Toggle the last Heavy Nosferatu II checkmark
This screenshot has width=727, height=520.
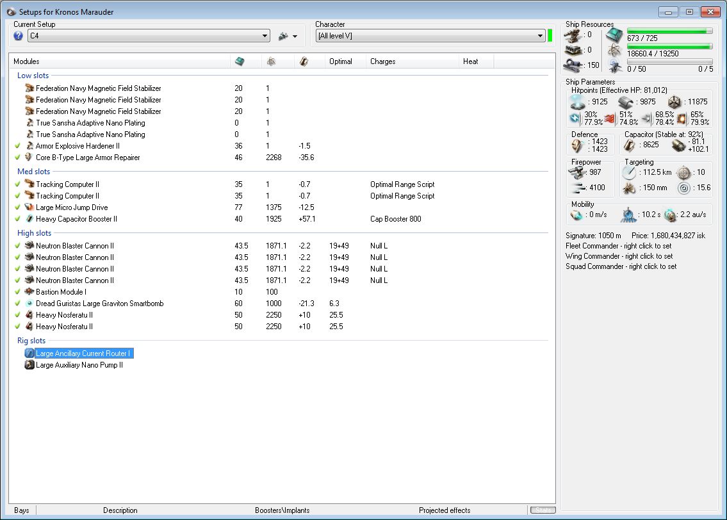pos(18,326)
